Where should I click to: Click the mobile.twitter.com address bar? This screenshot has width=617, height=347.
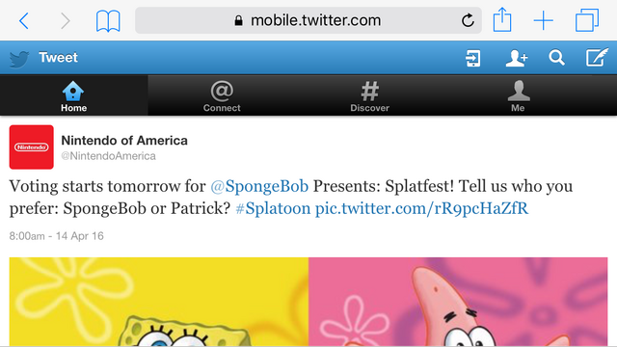click(308, 20)
